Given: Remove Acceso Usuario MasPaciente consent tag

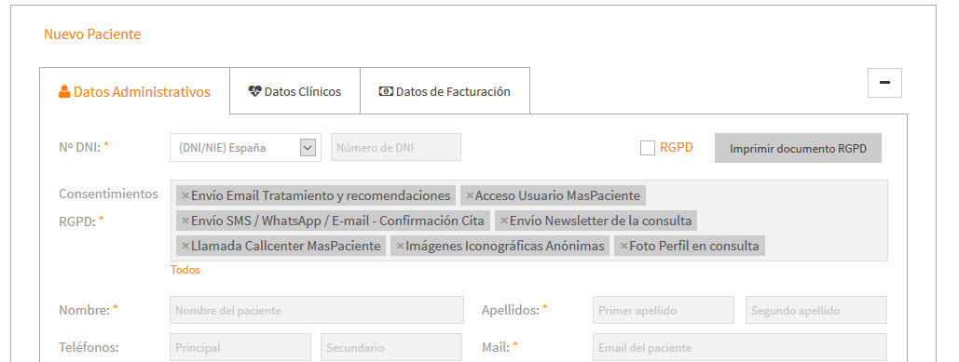Looking at the screenshot, I should (x=470, y=196).
